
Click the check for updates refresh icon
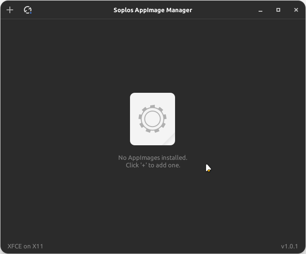pyautogui.click(x=28, y=10)
